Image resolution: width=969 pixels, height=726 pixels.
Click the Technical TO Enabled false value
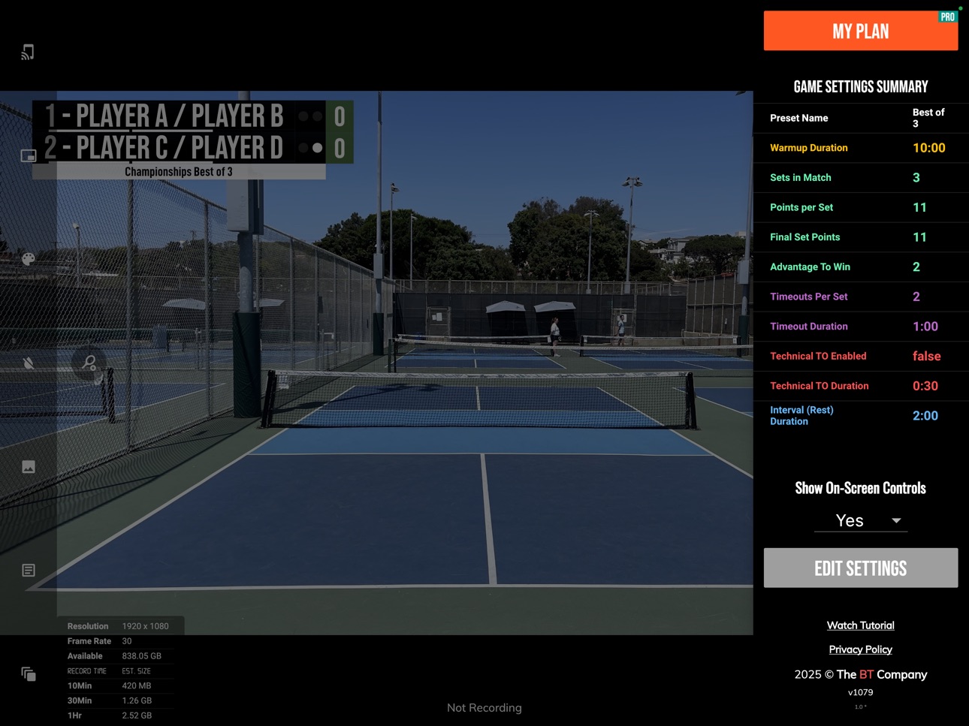927,356
